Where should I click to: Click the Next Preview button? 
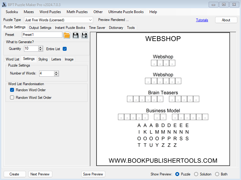click(x=40, y=174)
